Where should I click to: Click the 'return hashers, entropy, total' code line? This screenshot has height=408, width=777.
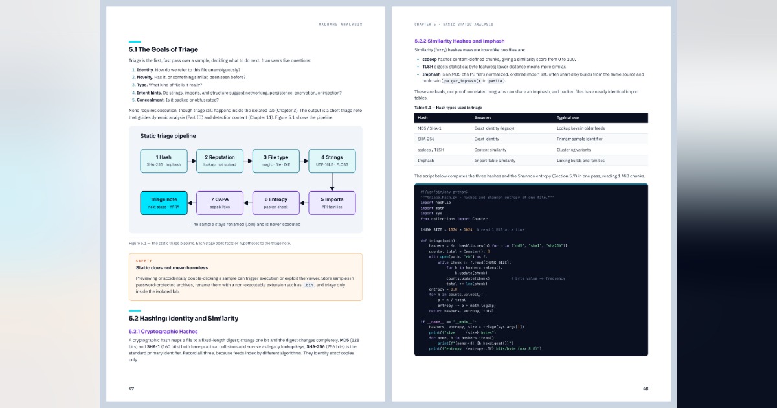[462, 311]
